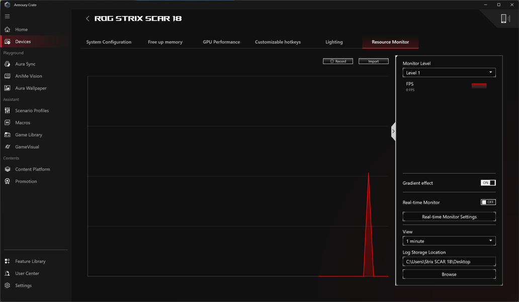Click the AniMe Vision icon

(7, 76)
